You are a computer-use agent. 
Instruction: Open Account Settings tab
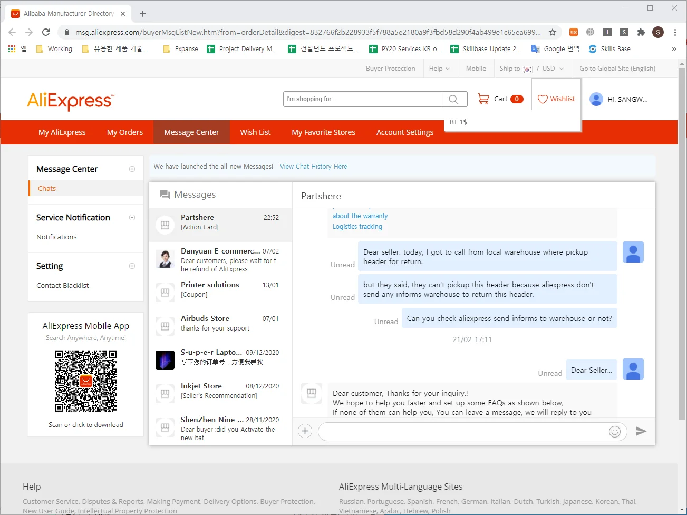(x=405, y=132)
